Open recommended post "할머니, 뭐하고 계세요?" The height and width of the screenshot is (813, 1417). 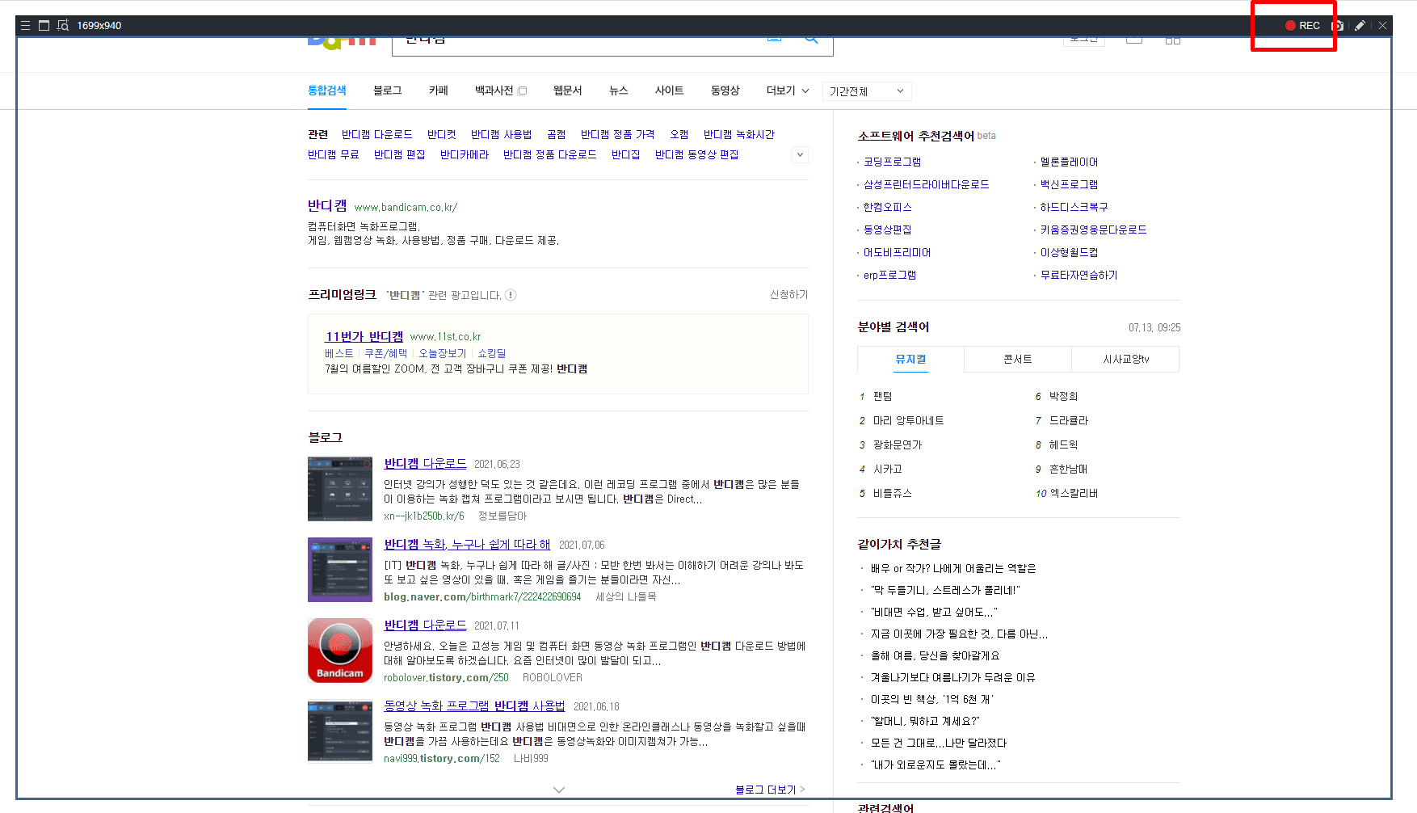pyautogui.click(x=925, y=721)
